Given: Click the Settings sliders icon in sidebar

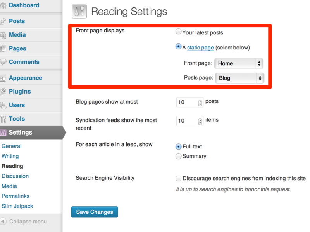Looking at the screenshot, I should click(3, 132).
